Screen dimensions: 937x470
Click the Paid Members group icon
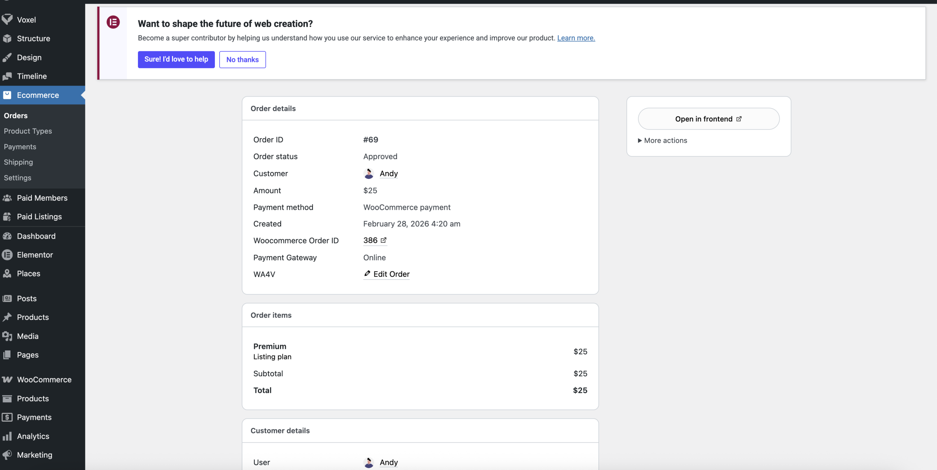pyautogui.click(x=7, y=198)
